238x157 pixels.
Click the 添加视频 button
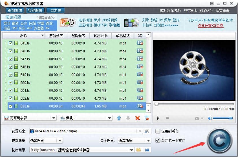pyautogui.click(x=15, y=10)
